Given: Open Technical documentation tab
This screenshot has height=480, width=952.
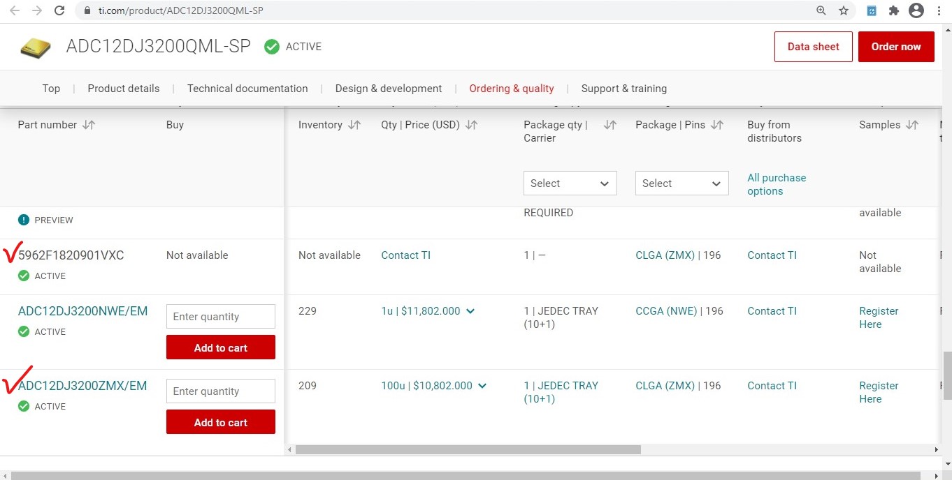Looking at the screenshot, I should pyautogui.click(x=247, y=89).
